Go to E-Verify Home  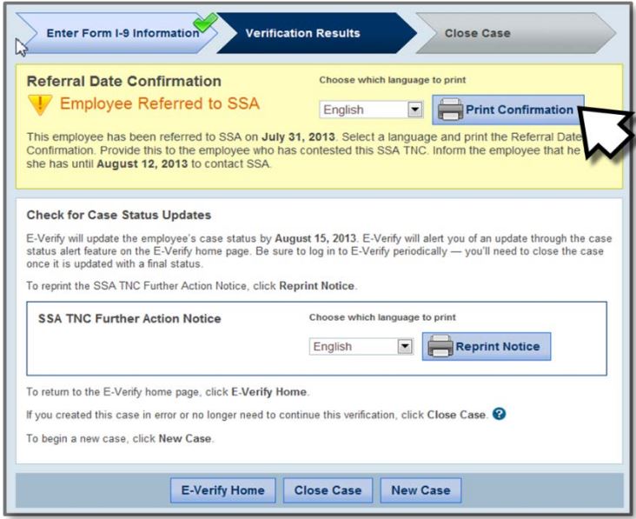point(222,489)
